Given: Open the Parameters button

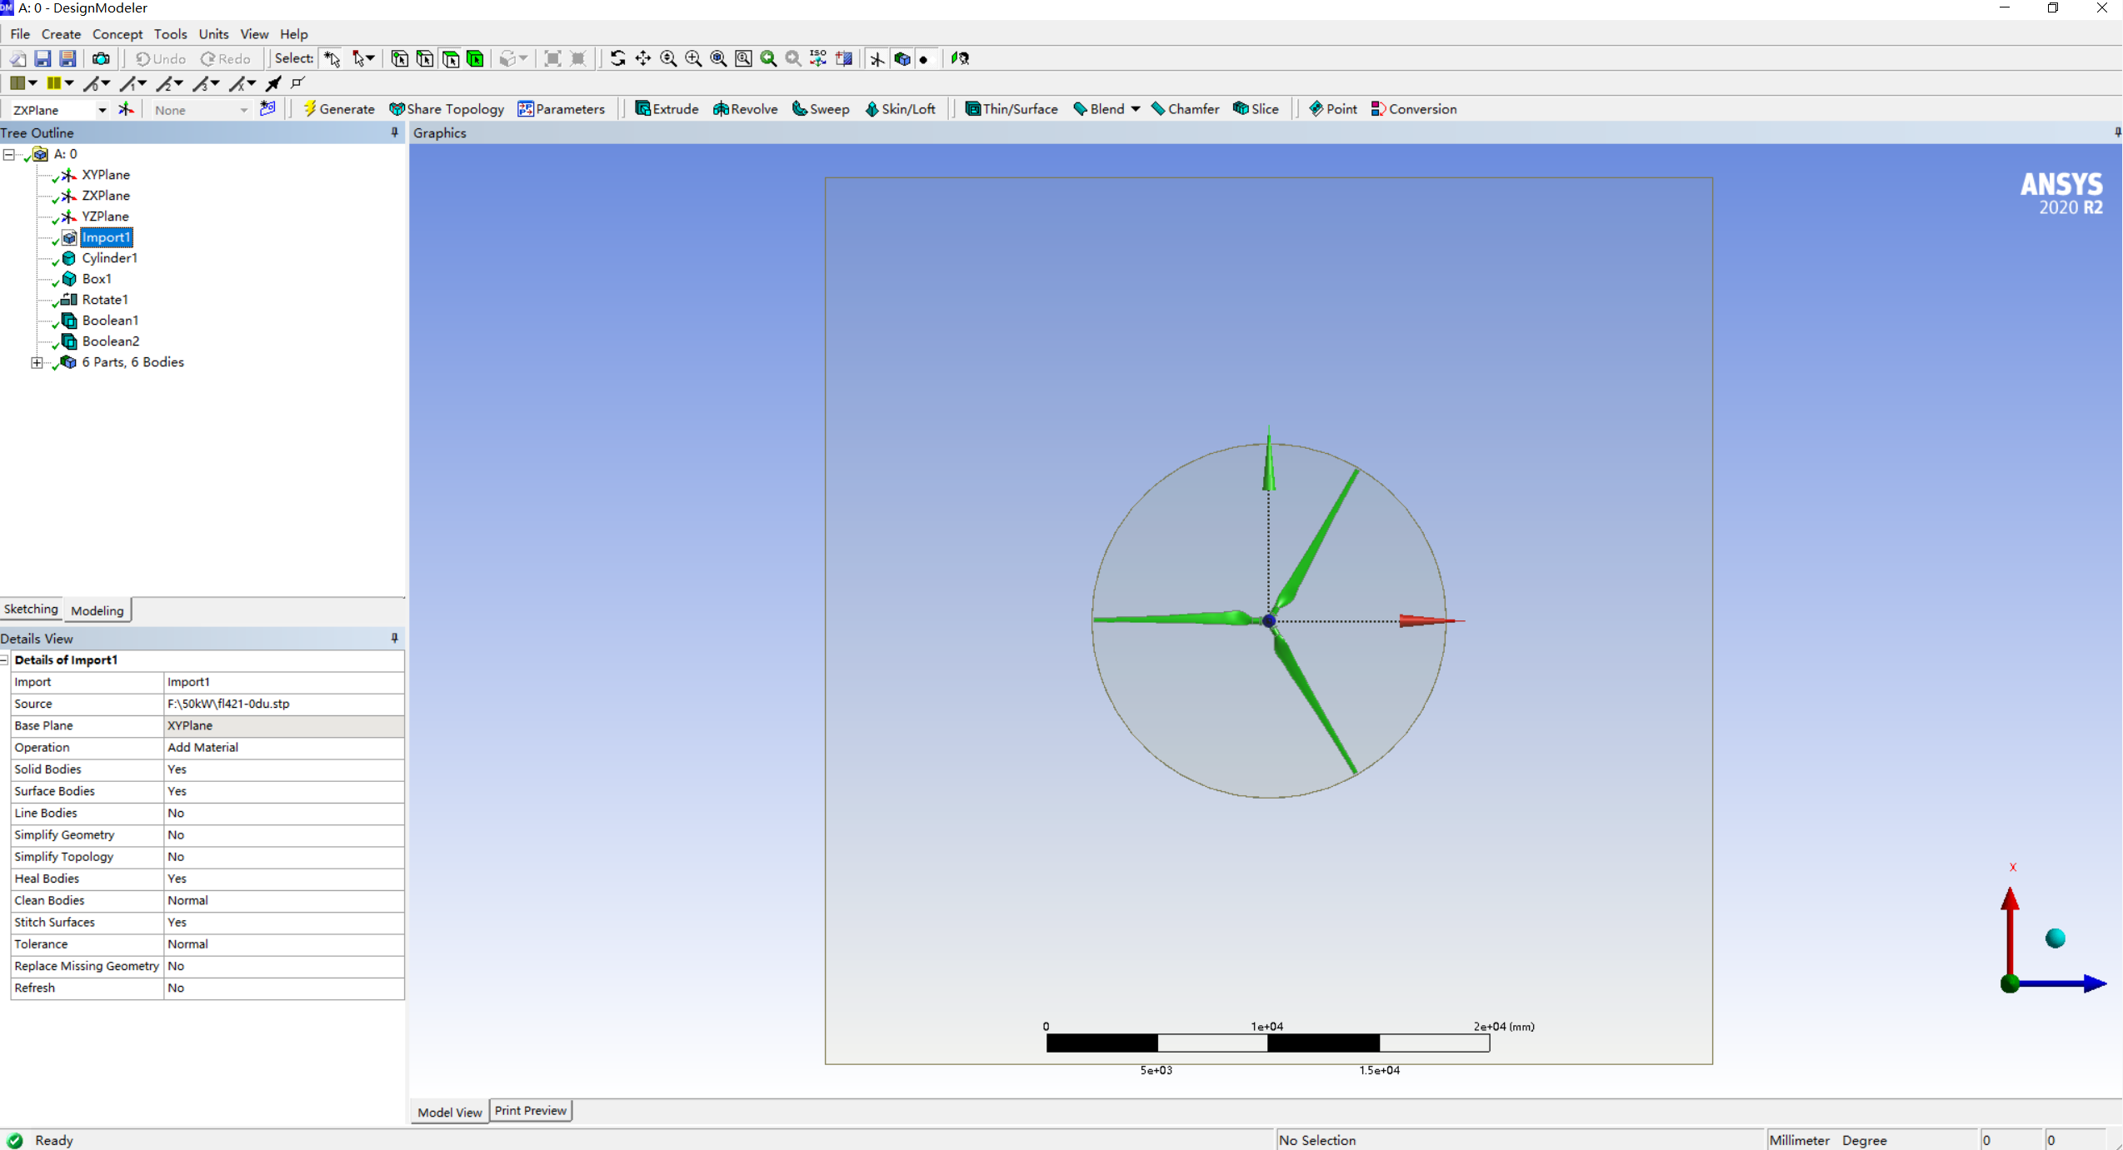Looking at the screenshot, I should 562,109.
